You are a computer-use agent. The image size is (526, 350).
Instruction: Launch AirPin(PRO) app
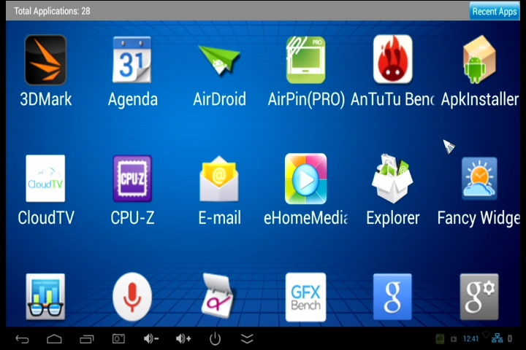tap(305, 60)
